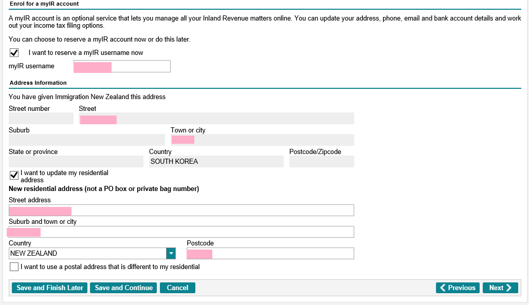
Task: Click the Town or city field
Action: 262,140
